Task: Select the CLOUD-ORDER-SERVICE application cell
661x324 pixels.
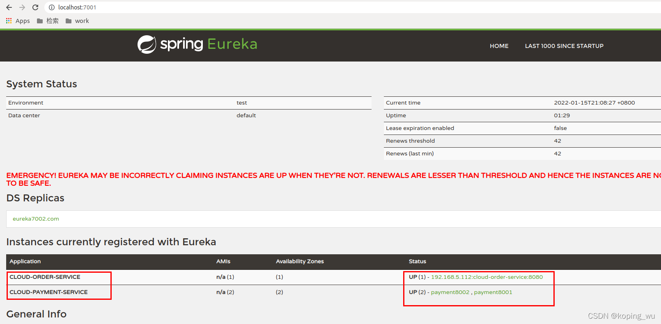Action: (x=45, y=277)
